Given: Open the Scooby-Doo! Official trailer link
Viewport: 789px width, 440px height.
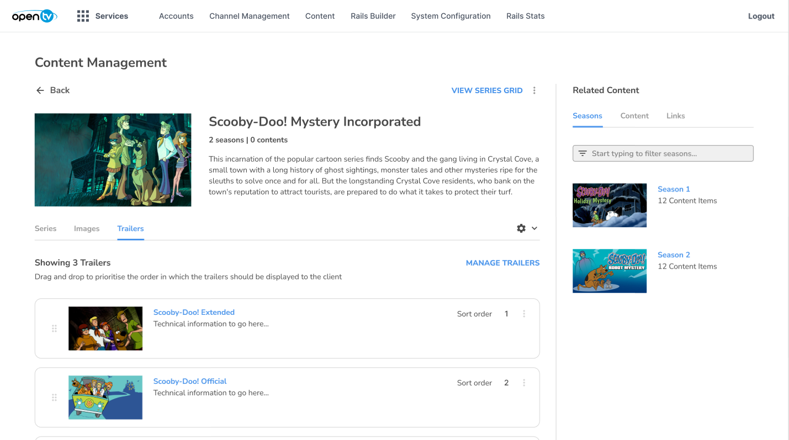Looking at the screenshot, I should tap(190, 381).
